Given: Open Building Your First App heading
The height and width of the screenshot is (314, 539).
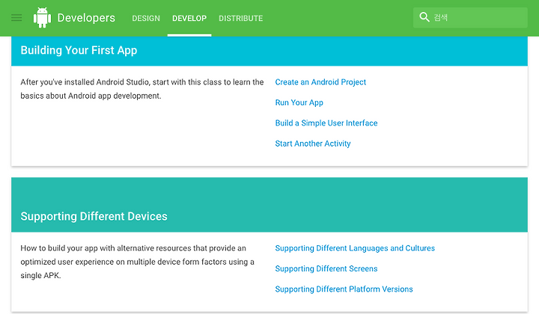Looking at the screenshot, I should [79, 50].
